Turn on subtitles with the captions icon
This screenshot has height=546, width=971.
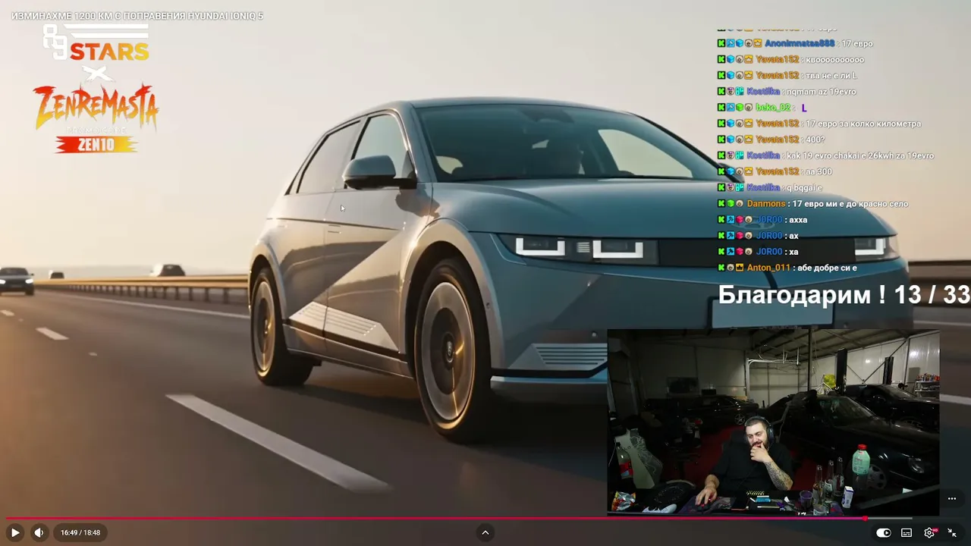coord(907,532)
